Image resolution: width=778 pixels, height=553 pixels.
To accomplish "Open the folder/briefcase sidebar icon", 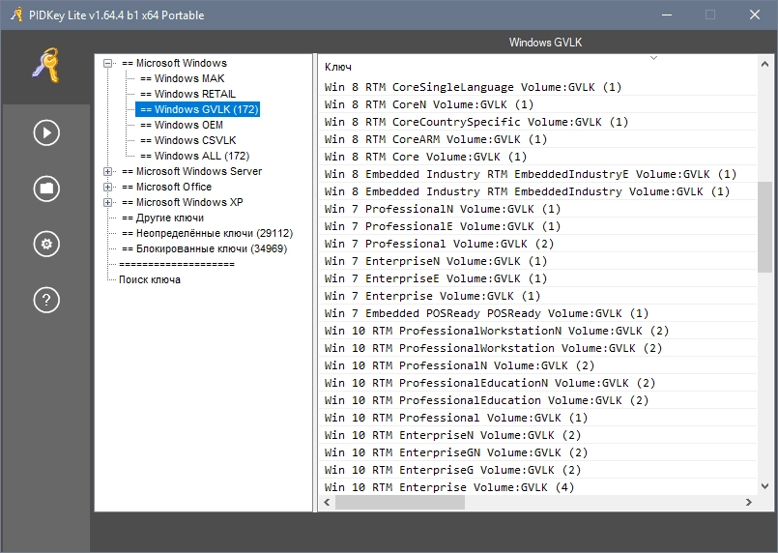I will click(x=46, y=189).
